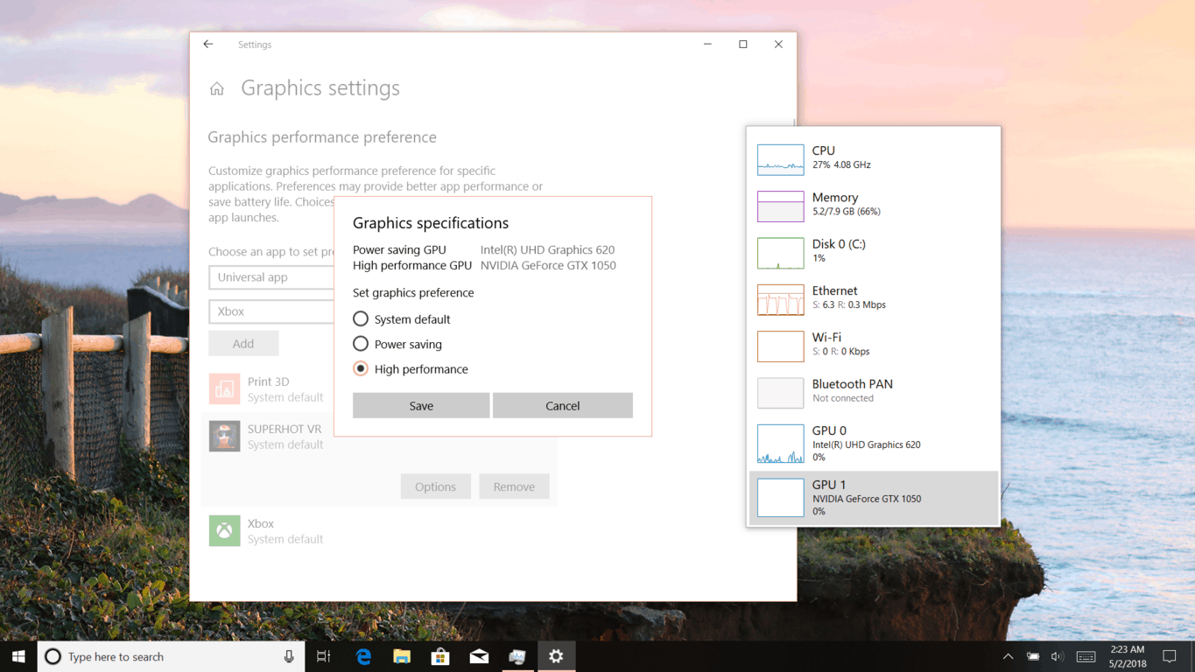The image size is (1195, 672).
Task: Select the Wi-Fi performance graph
Action: pos(780,346)
